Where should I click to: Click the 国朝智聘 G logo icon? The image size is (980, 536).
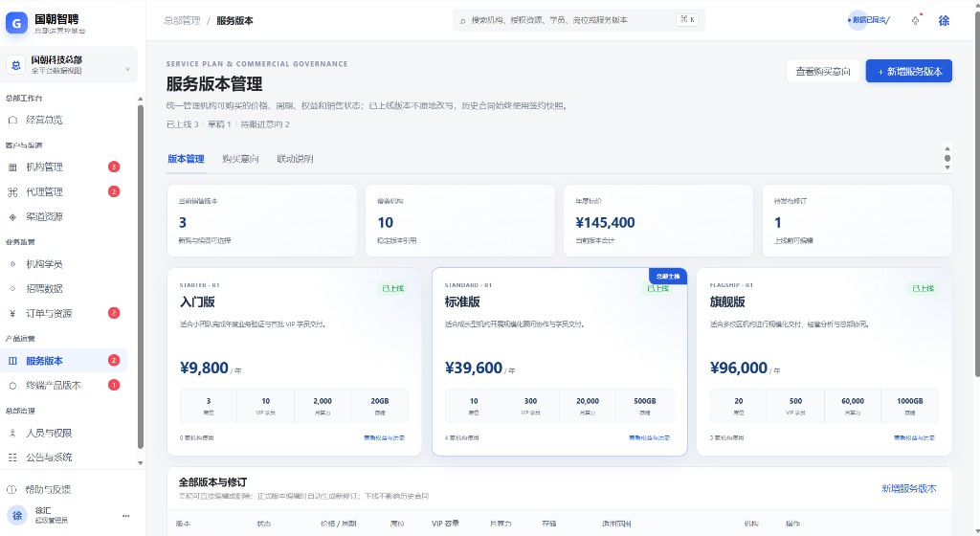[16, 24]
